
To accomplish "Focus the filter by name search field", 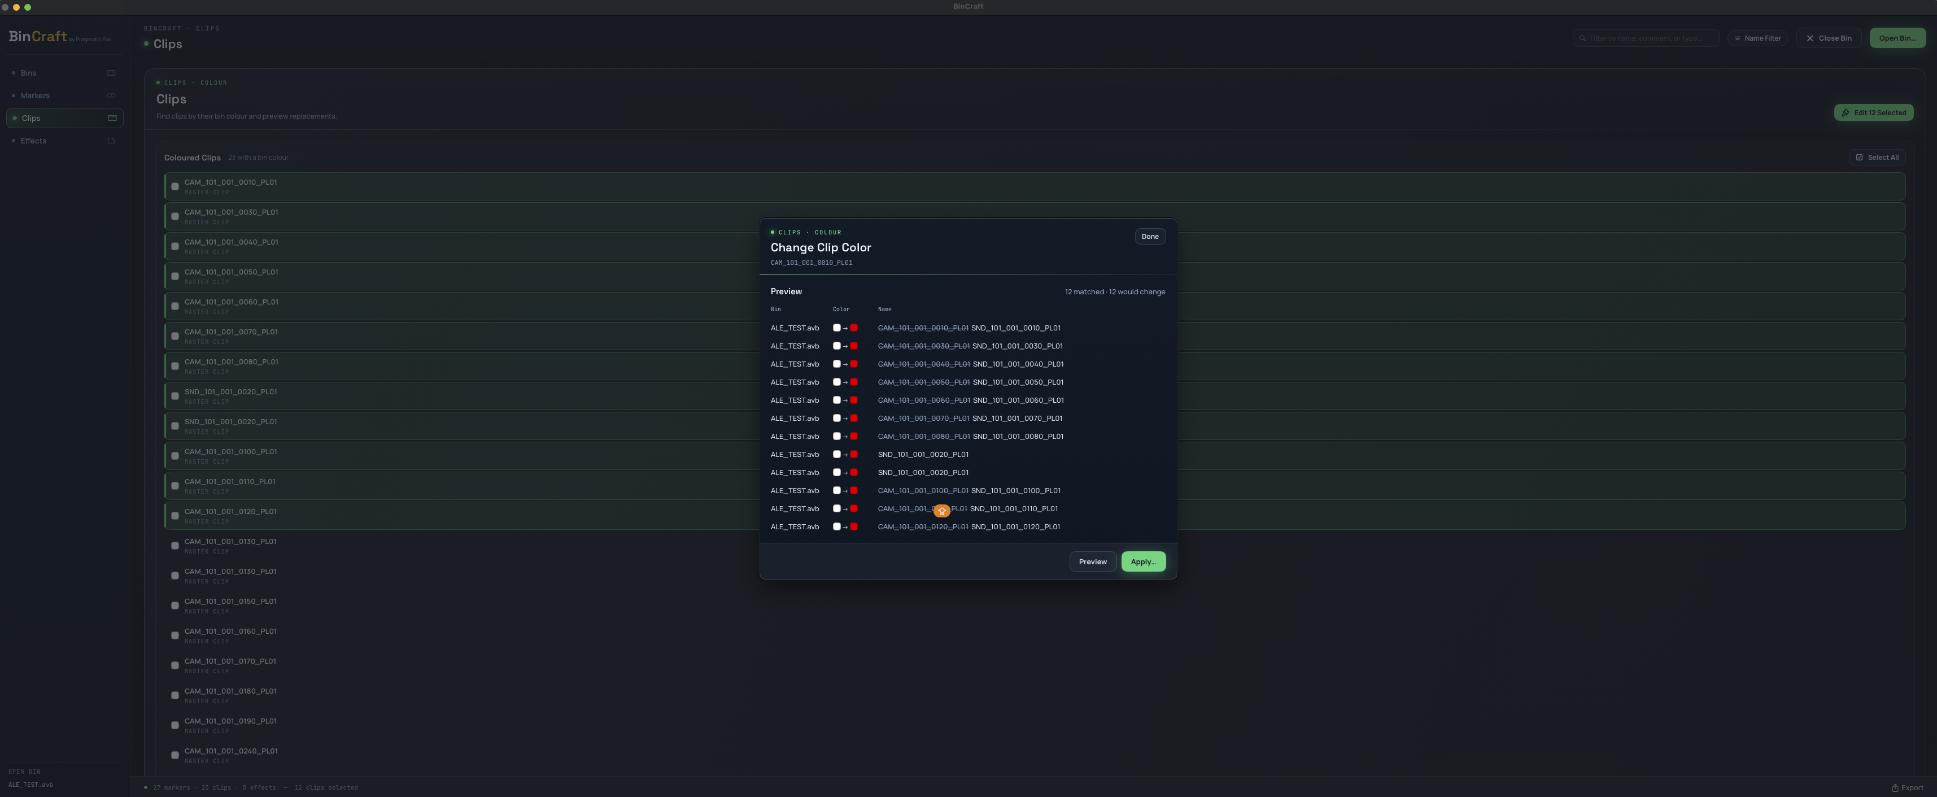I will pyautogui.click(x=1645, y=38).
